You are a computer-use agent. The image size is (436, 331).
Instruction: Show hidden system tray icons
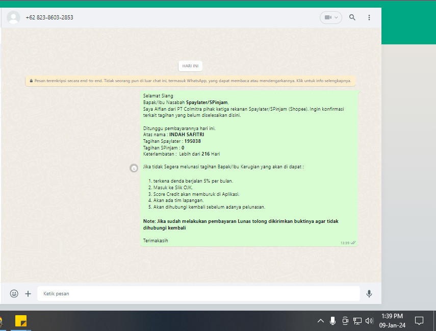(x=321, y=321)
